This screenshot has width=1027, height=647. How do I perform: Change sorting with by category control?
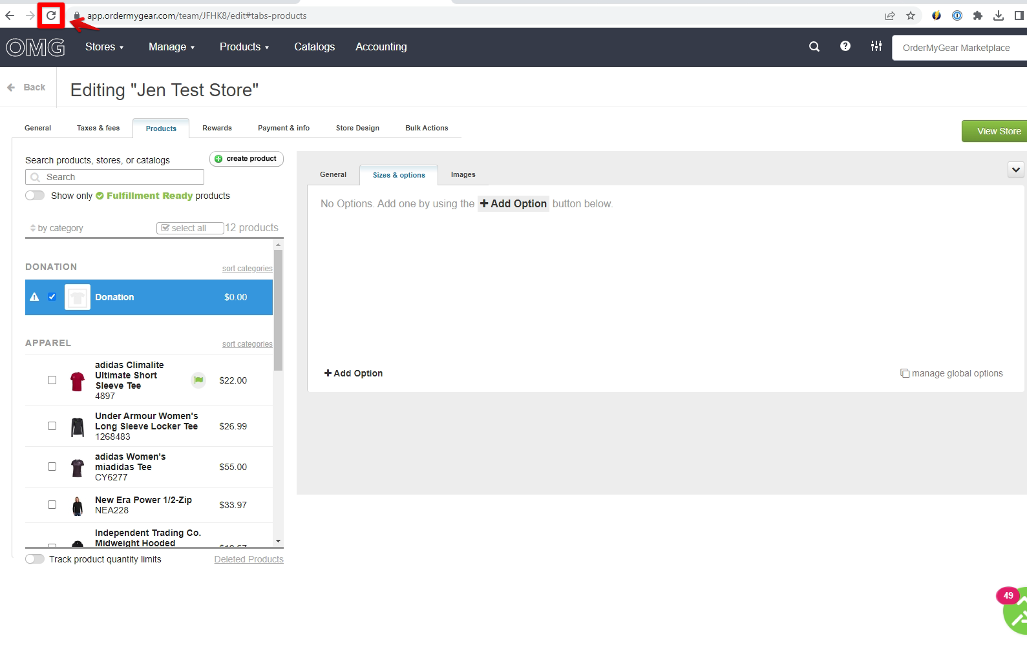tap(57, 228)
